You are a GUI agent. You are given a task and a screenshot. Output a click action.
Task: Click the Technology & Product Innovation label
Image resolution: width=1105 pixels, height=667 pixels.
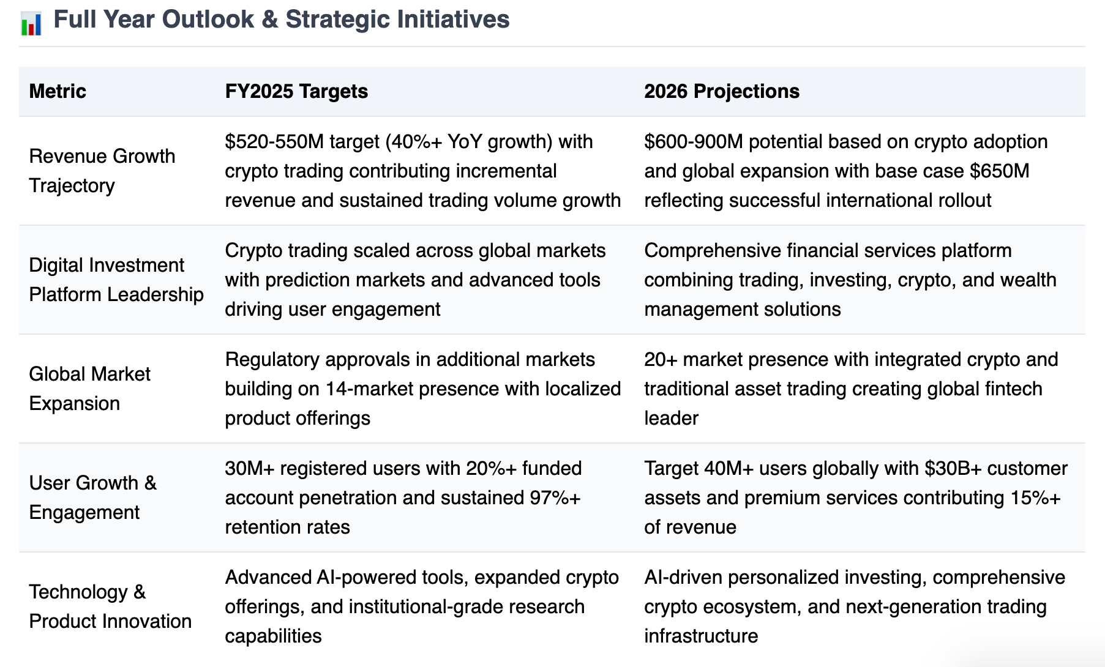pyautogui.click(x=110, y=606)
